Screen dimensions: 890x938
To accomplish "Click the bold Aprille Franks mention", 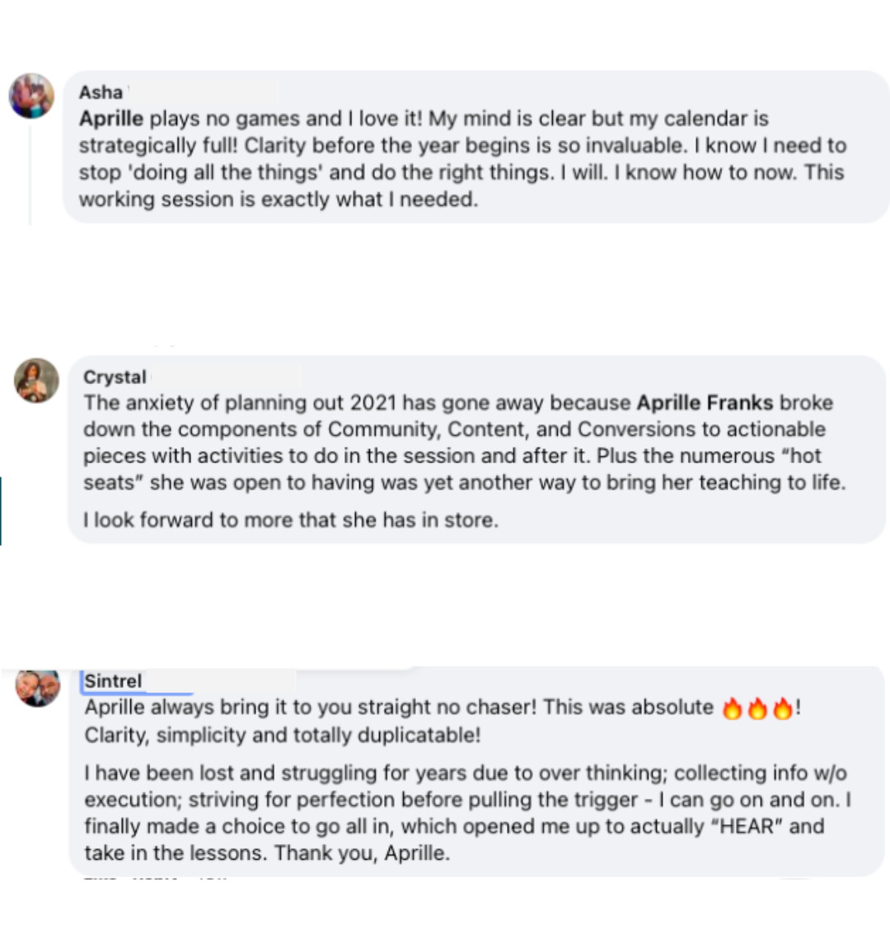I will pyautogui.click(x=705, y=403).
